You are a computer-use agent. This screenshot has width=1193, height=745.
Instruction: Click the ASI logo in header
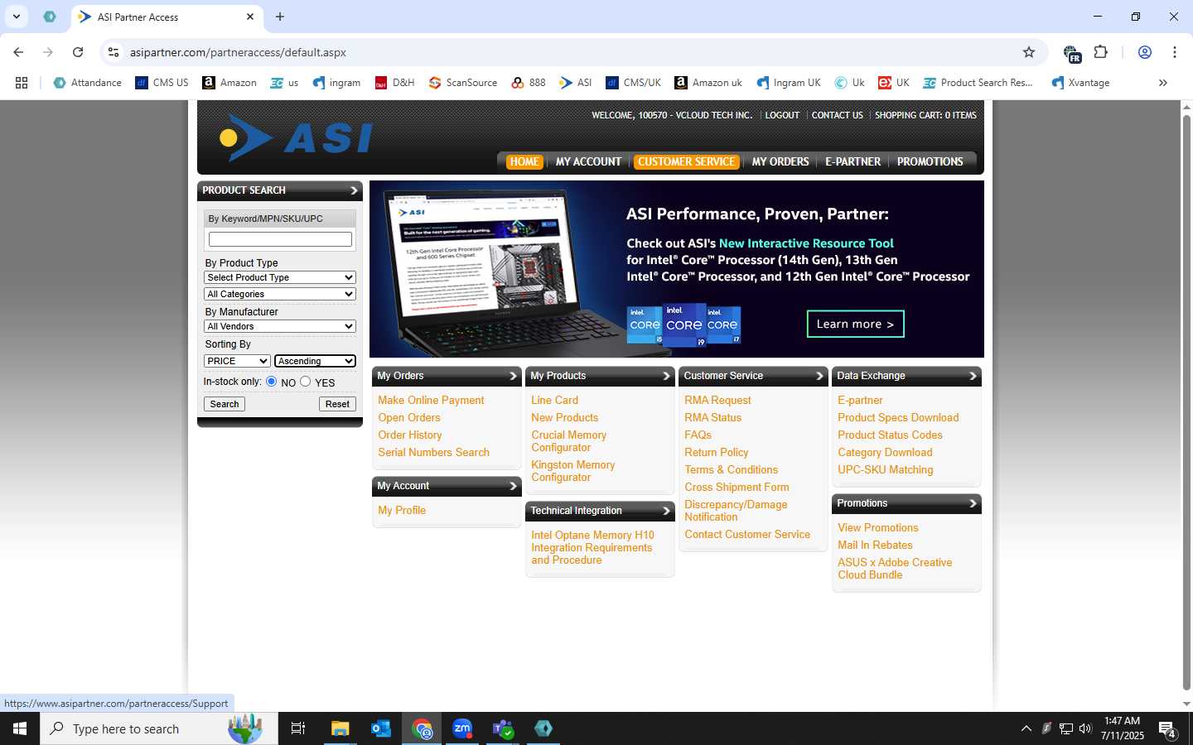(x=296, y=137)
